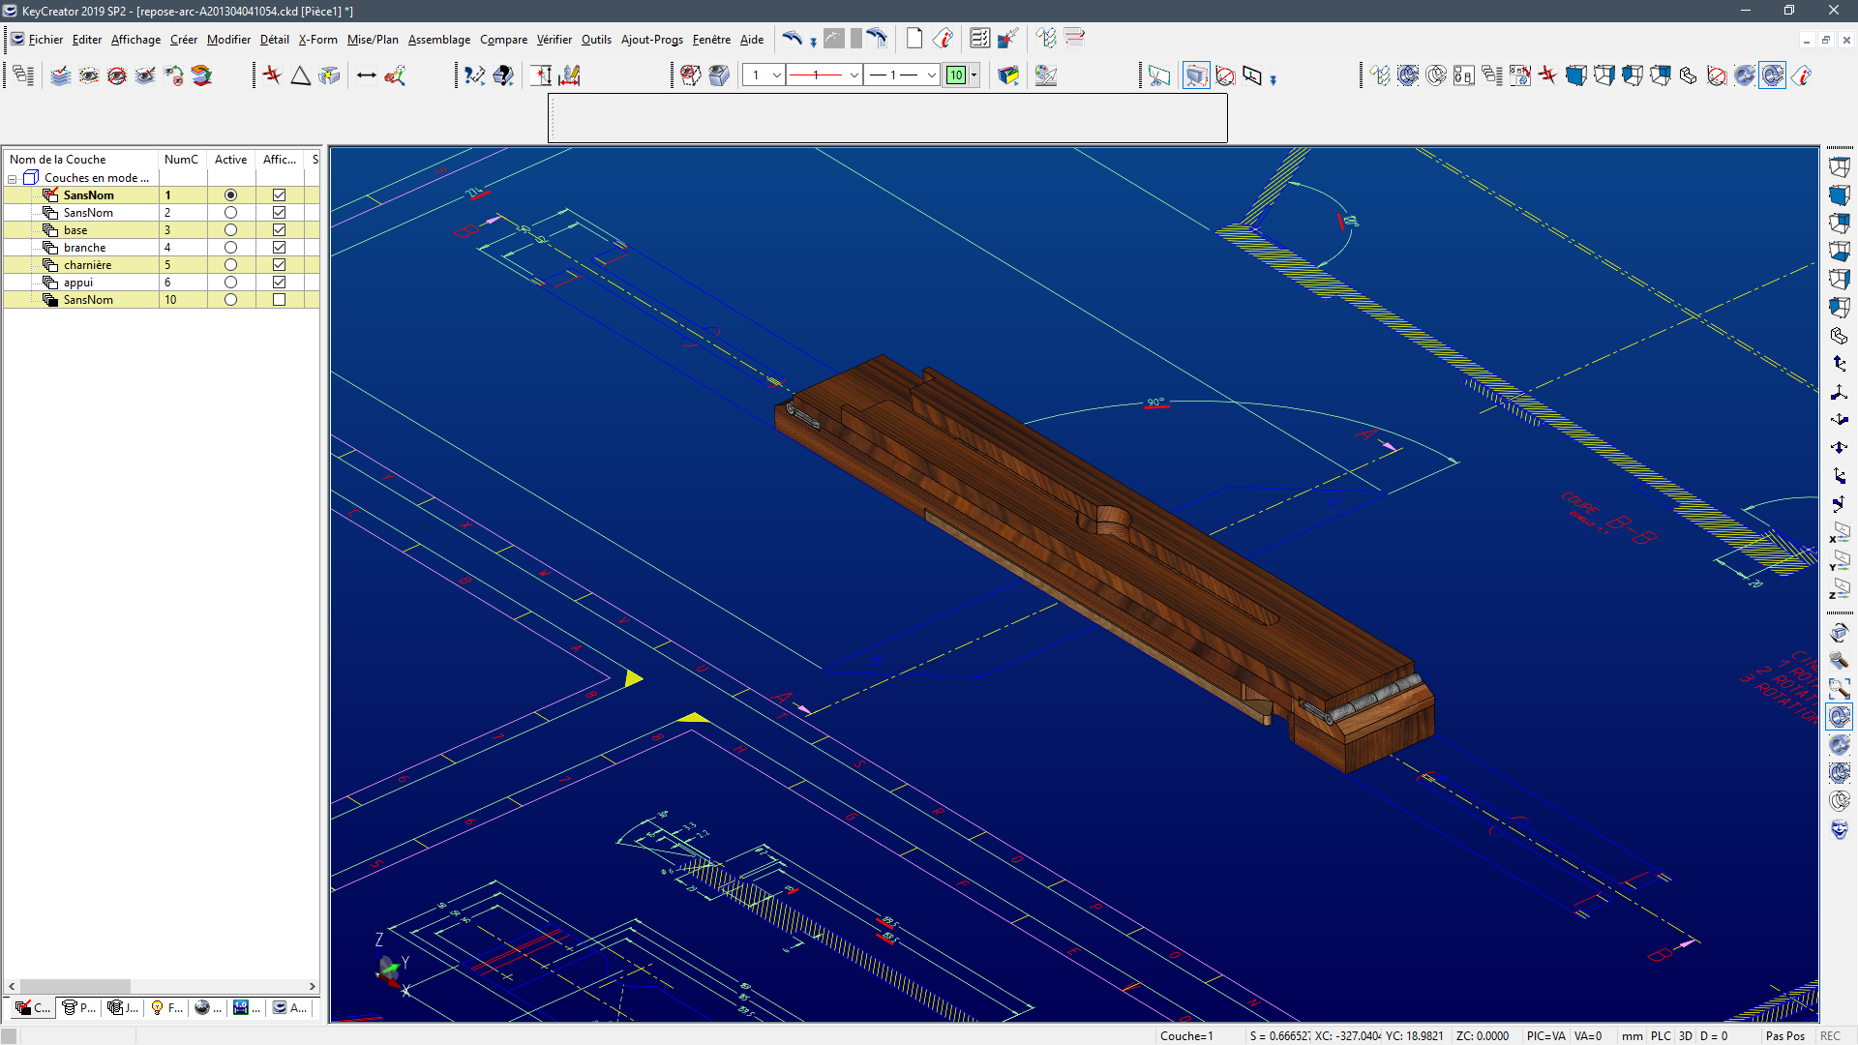Click the horizontal double-arrow dimension icon

(x=366, y=75)
